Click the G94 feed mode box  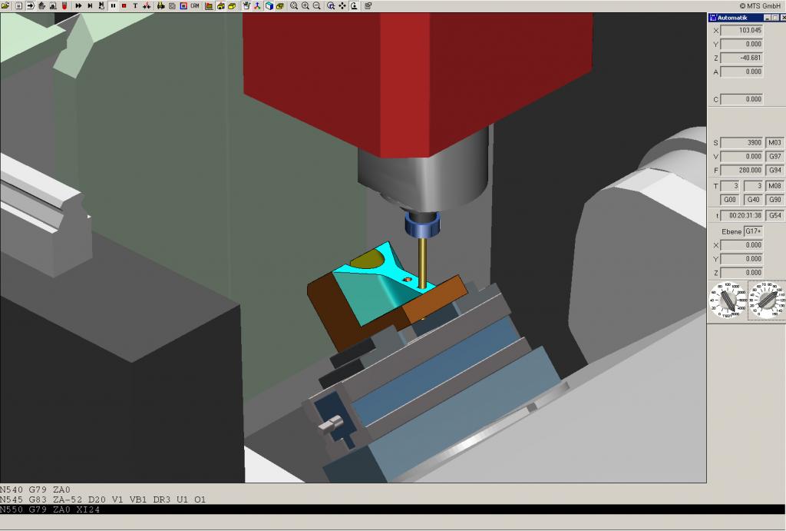[775, 170]
